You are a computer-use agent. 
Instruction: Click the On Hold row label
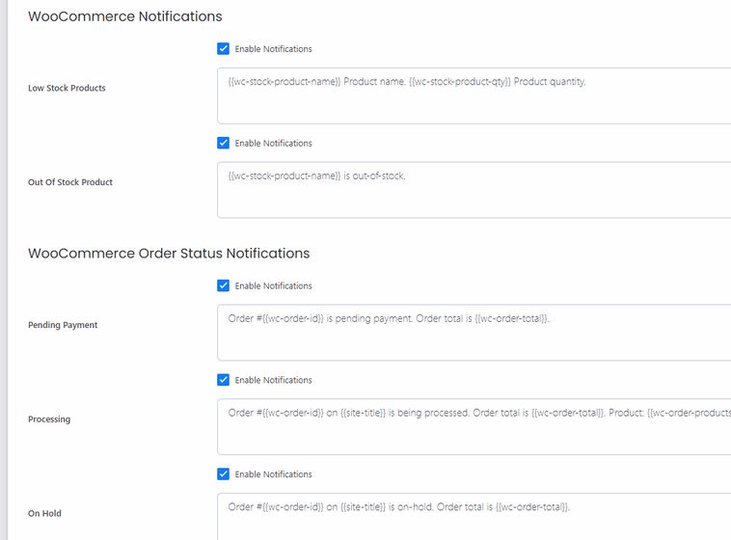(x=44, y=513)
